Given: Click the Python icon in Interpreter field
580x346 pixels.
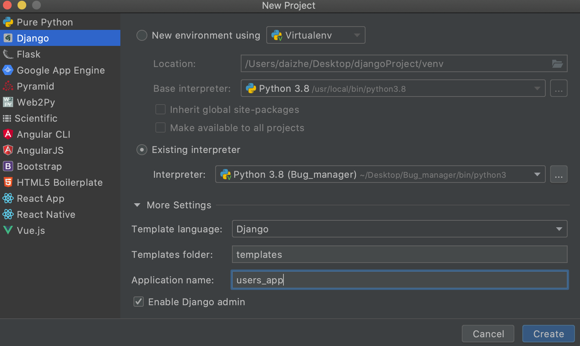Looking at the screenshot, I should click(226, 174).
